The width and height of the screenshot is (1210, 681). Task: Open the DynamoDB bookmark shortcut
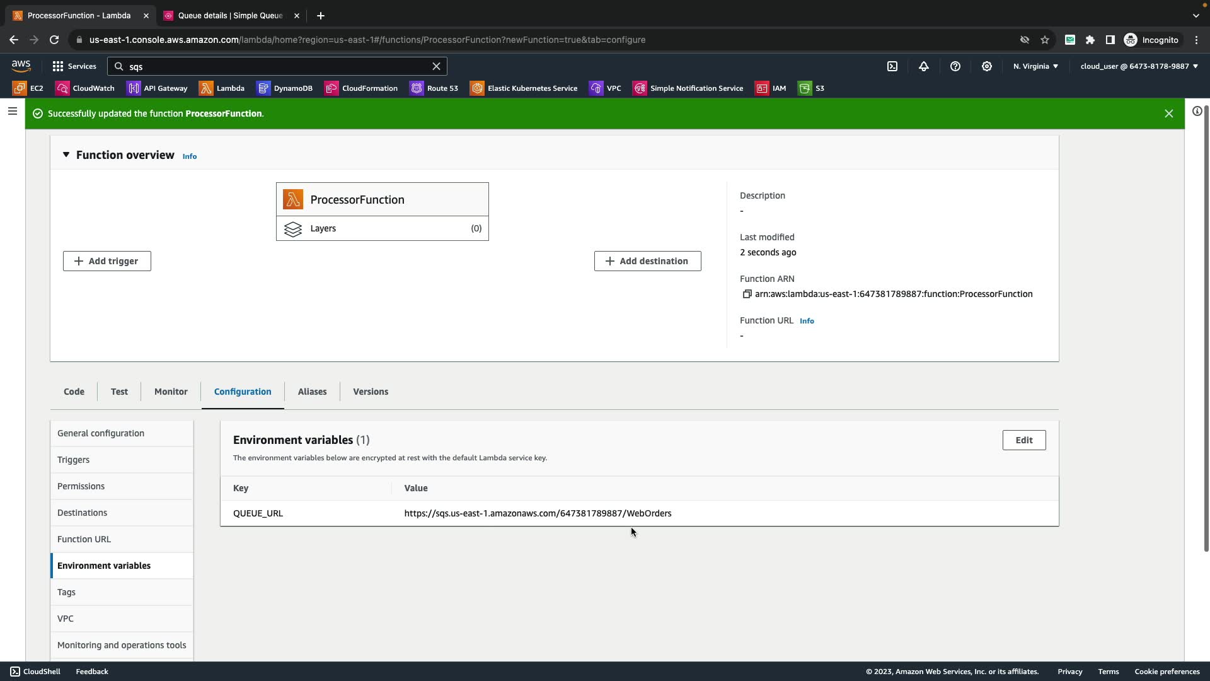[x=285, y=88]
